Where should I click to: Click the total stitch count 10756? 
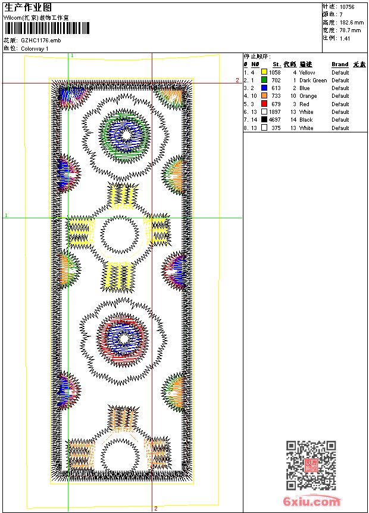(x=347, y=7)
